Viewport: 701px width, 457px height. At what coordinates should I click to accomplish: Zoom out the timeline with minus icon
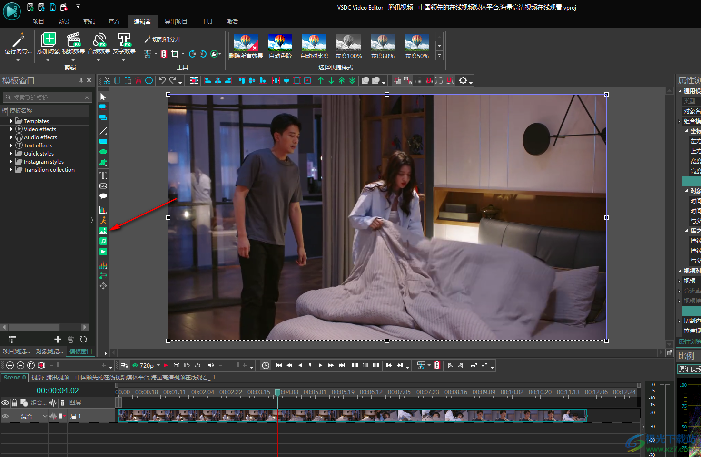coord(20,365)
